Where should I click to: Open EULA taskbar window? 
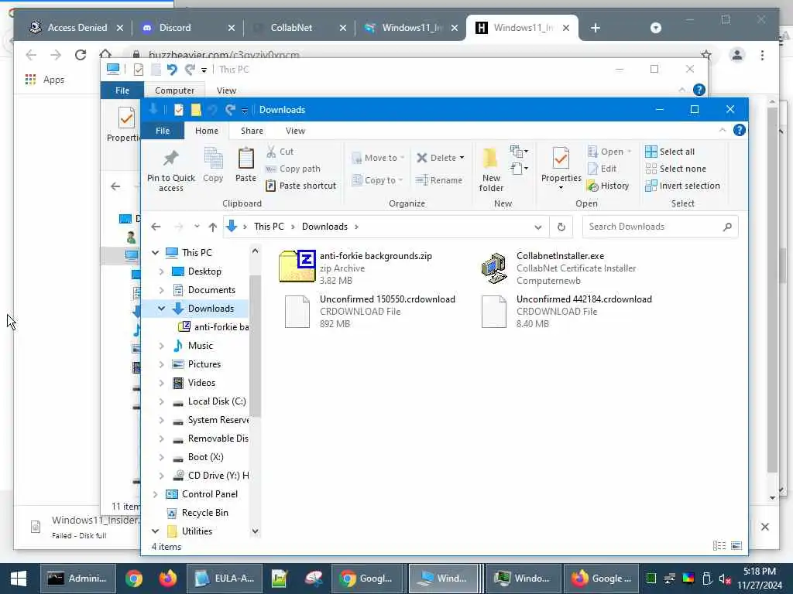pos(225,579)
